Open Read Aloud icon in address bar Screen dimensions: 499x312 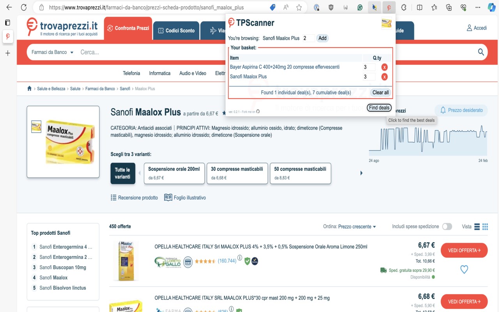[286, 7]
